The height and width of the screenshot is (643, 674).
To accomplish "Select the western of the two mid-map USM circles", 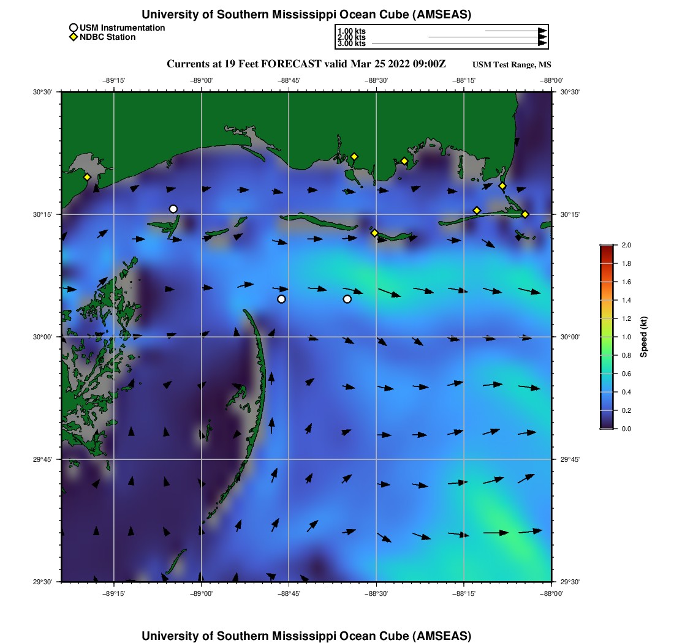I will click(281, 299).
